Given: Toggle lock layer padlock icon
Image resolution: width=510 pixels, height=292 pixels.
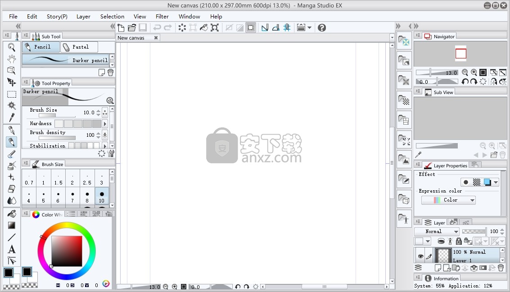Looking at the screenshot, I should [459, 241].
